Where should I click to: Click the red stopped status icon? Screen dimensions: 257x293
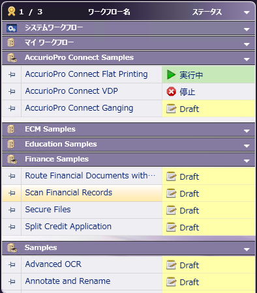[x=171, y=92]
